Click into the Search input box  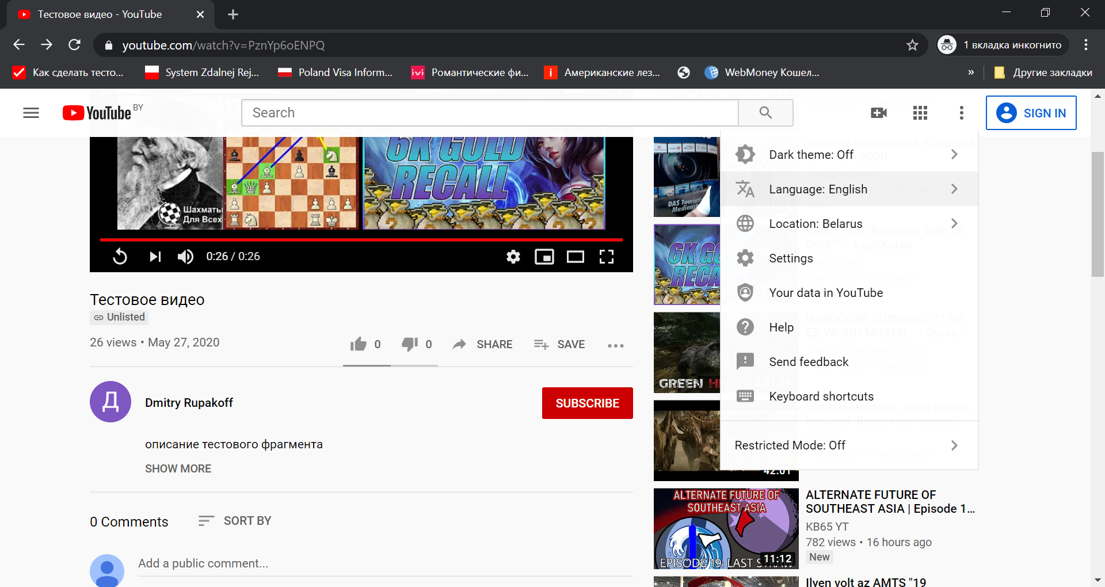490,113
